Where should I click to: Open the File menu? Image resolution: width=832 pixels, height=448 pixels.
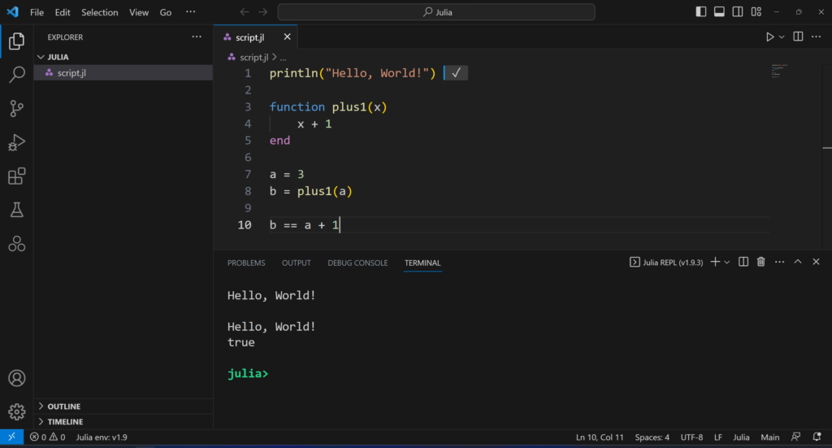click(x=37, y=12)
